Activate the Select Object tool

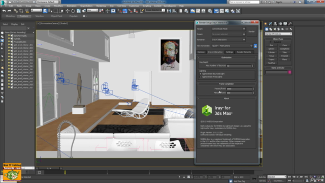point(45,11)
